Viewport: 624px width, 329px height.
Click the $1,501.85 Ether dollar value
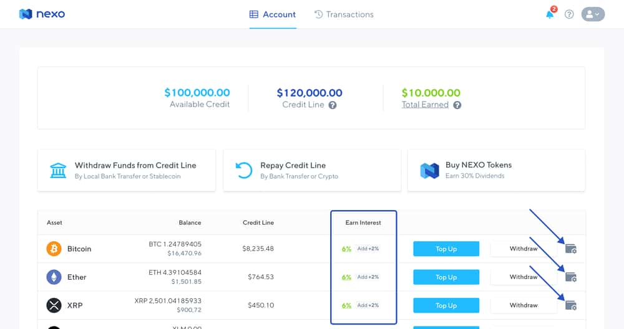[x=186, y=281]
